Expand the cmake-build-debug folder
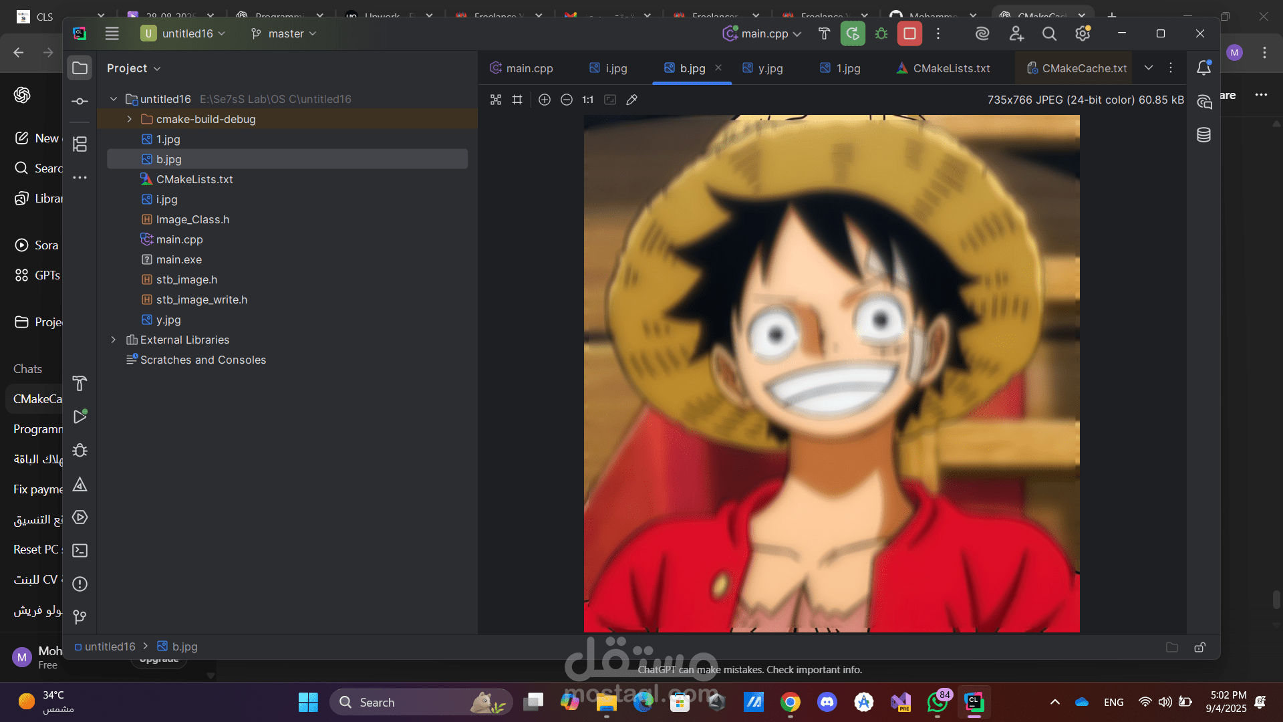Screen dimensions: 1283x722 point(130,119)
